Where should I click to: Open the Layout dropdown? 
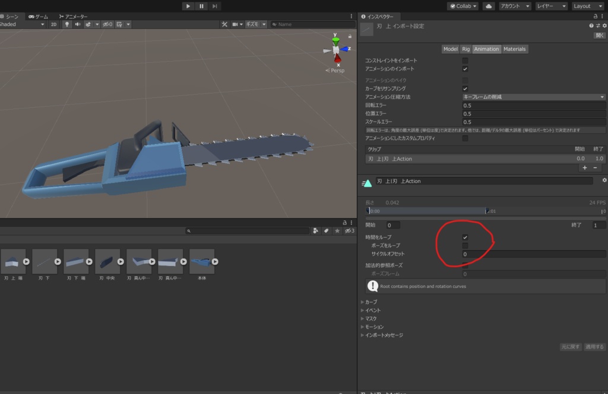pos(587,6)
